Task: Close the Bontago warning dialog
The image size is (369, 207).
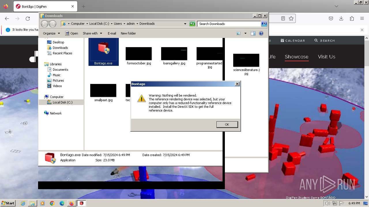Action: 237,84
